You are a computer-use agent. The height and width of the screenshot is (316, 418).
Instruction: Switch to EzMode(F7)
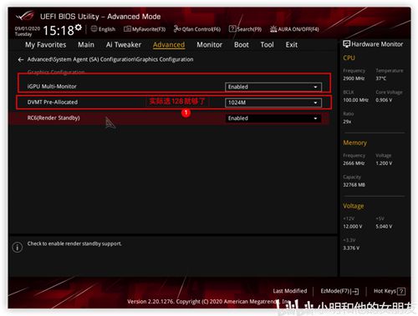click(339, 291)
